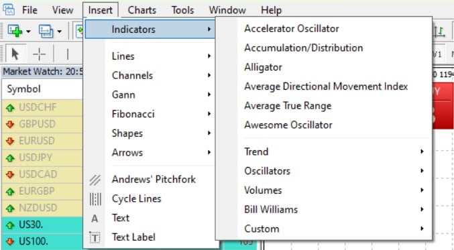The image size is (454, 250).
Task: Expand the Custom indicators submenu
Action: coord(324,229)
